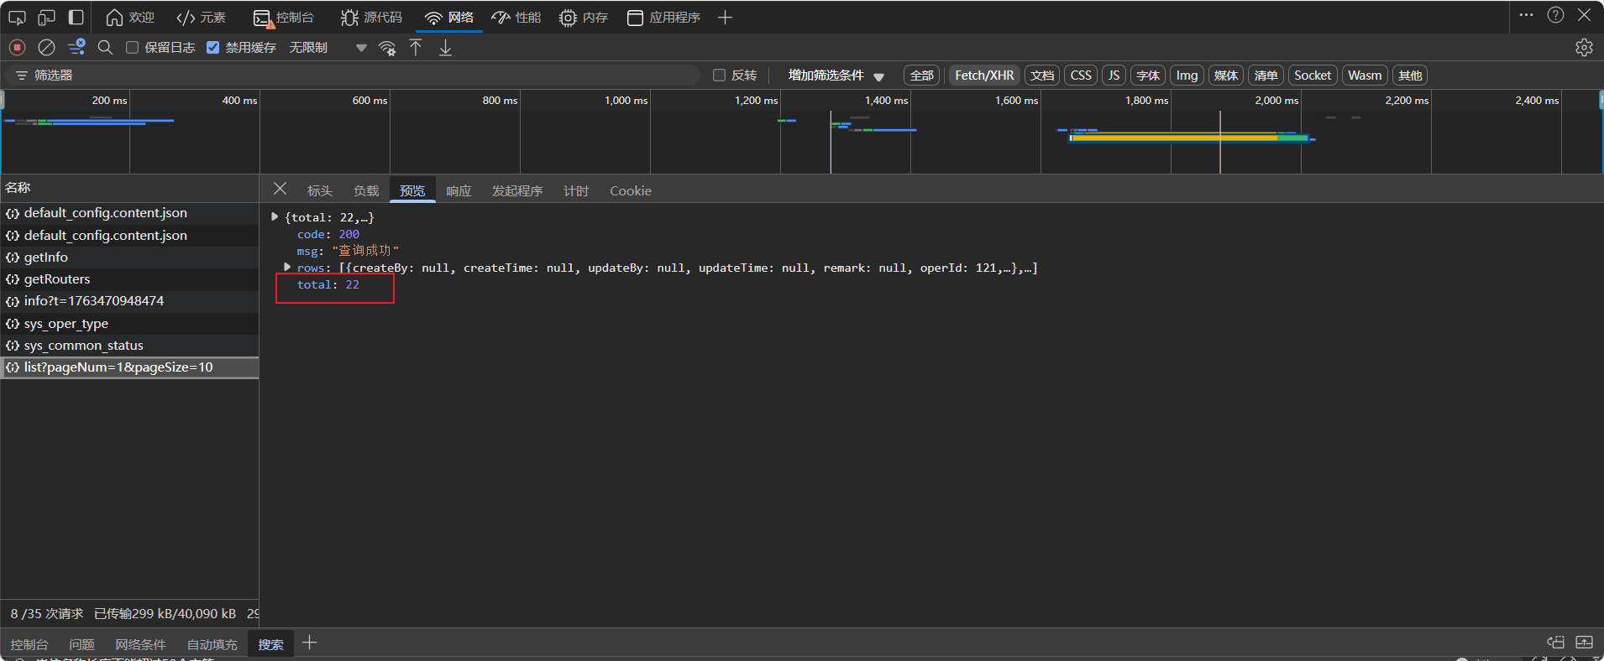Image resolution: width=1604 pixels, height=661 pixels.
Task: Close the request details panel X
Action: [x=280, y=189]
